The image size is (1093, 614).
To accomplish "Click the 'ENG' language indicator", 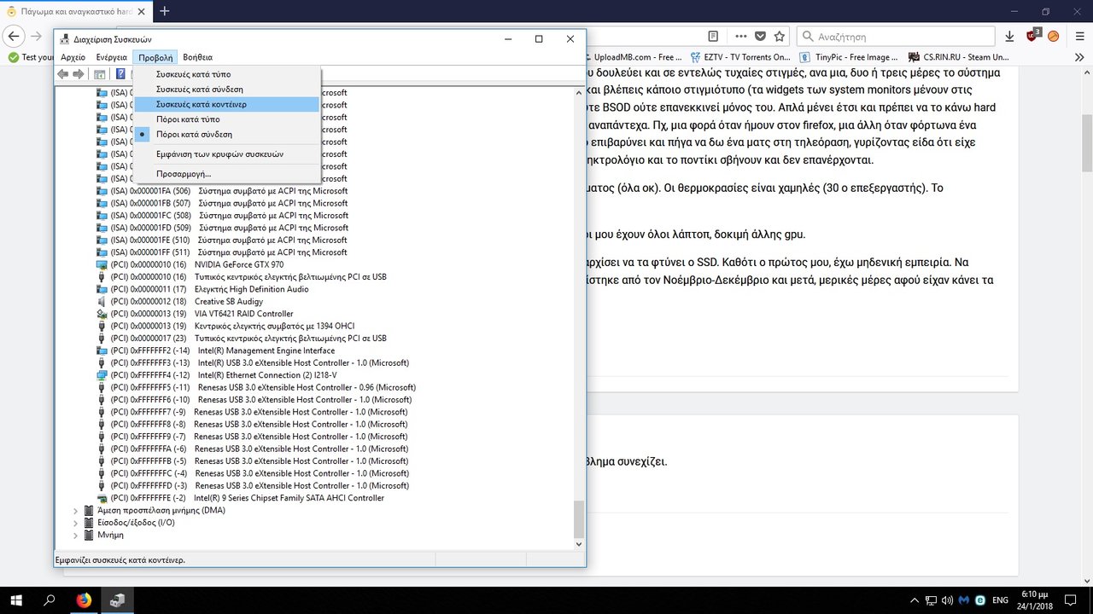I will click(1000, 600).
